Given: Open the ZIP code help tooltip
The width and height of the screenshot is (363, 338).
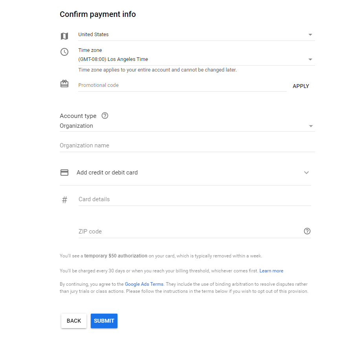Looking at the screenshot, I should 307,231.
